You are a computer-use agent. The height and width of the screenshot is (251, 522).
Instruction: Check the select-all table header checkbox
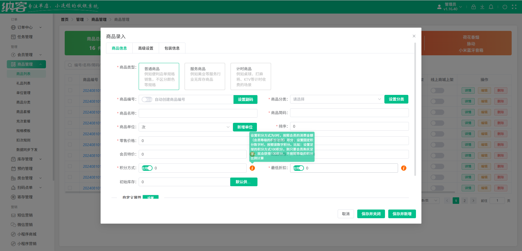pos(70,79)
